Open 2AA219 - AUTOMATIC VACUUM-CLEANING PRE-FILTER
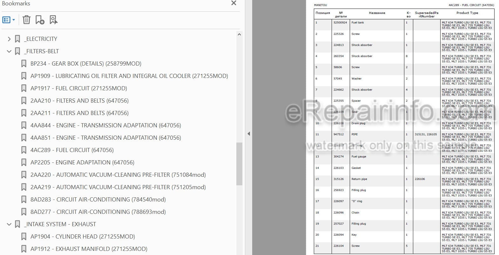The height and width of the screenshot is (255, 499). coord(118,187)
